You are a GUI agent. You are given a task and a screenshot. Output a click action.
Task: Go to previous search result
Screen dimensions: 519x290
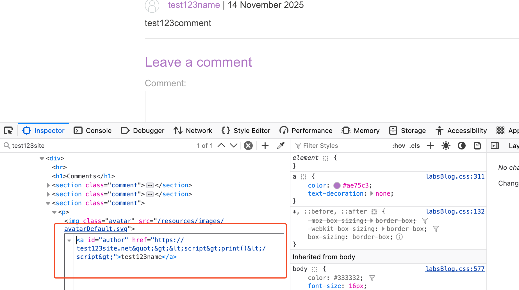(221, 146)
